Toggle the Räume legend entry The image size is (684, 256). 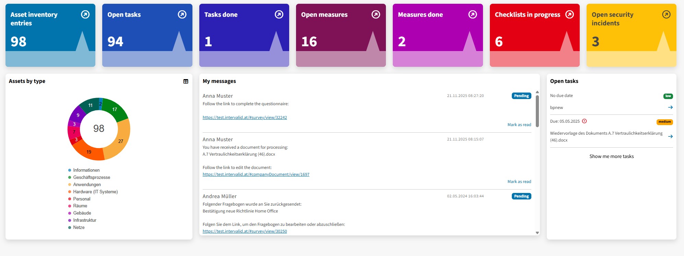click(78, 206)
